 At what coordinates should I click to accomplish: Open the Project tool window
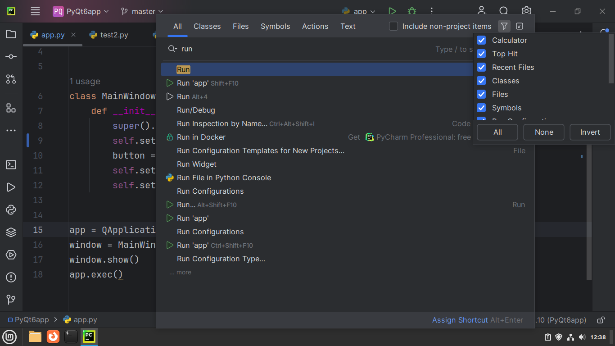click(x=11, y=34)
